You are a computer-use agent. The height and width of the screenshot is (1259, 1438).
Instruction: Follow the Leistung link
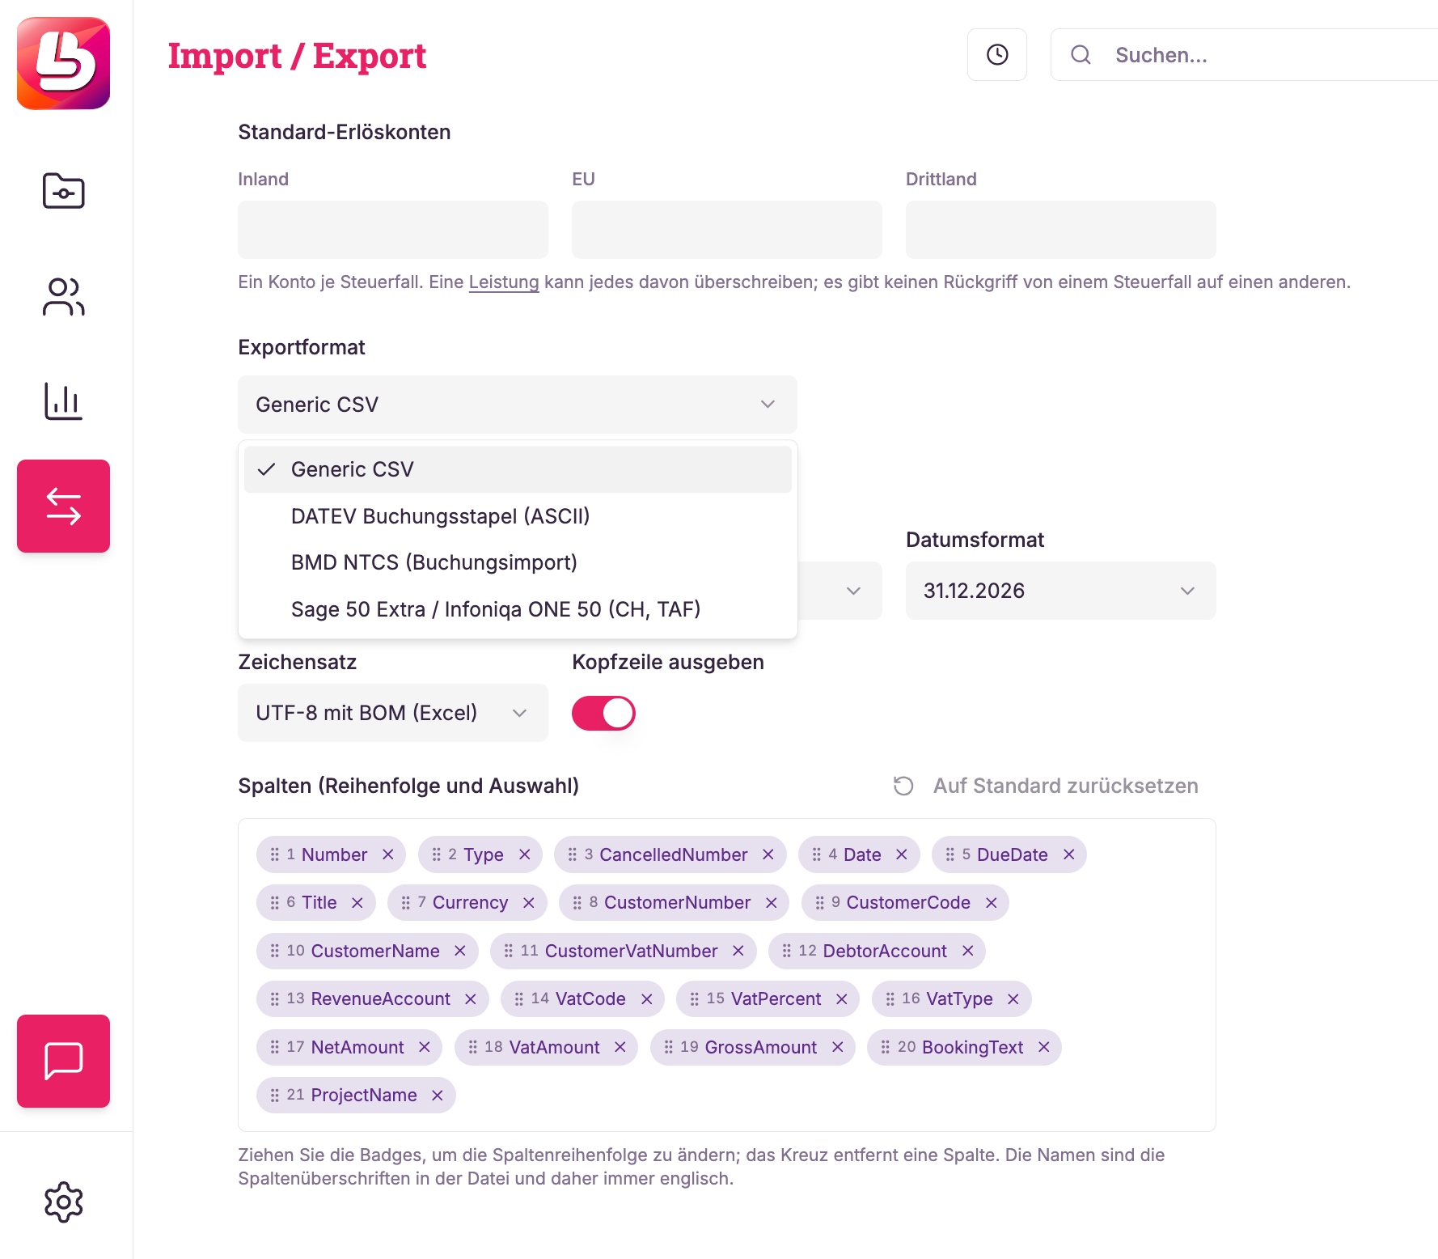click(x=504, y=282)
